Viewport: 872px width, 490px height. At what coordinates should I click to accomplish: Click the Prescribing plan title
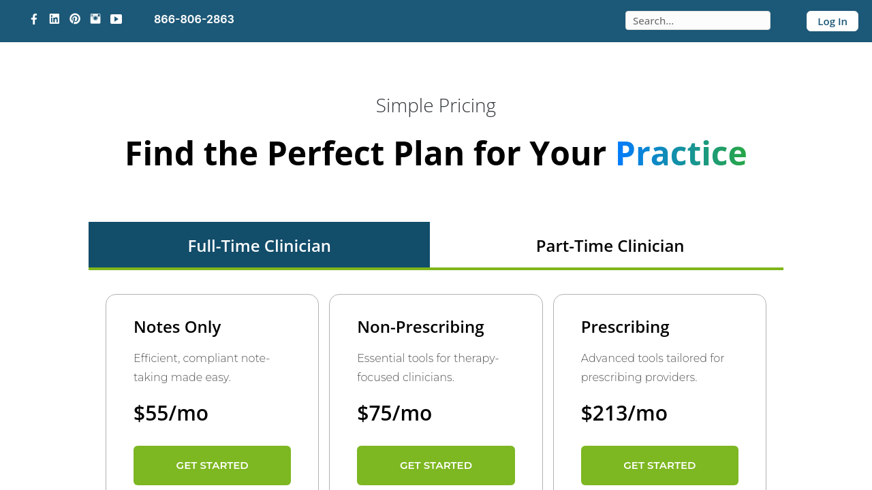pos(625,327)
